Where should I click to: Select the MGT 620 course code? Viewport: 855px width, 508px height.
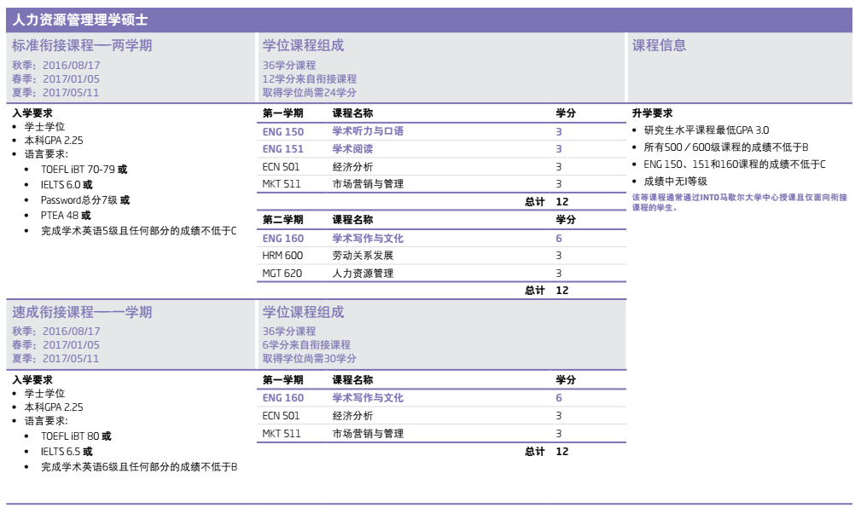click(282, 274)
